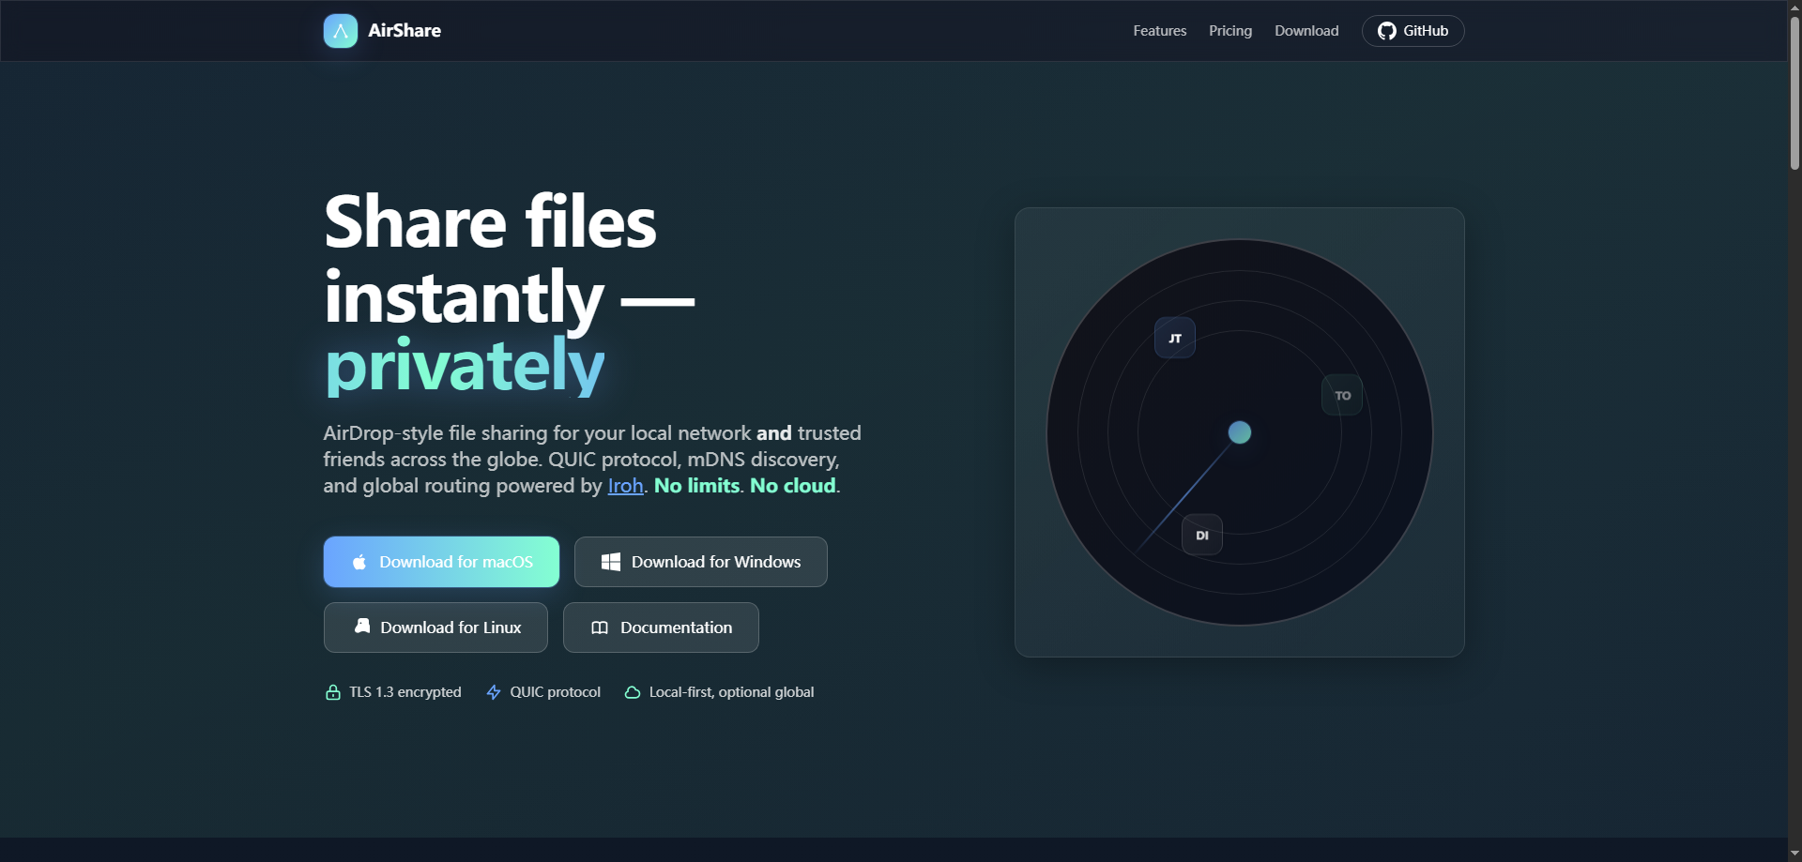1802x862 pixels.
Task: Click the Documentation button
Action: click(x=661, y=628)
